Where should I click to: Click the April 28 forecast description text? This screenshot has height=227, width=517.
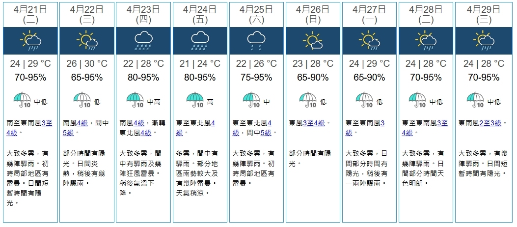tap(424, 168)
